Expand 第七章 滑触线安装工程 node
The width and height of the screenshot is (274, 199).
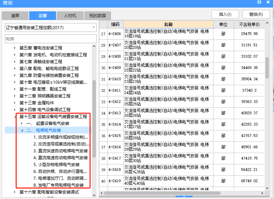(15, 61)
